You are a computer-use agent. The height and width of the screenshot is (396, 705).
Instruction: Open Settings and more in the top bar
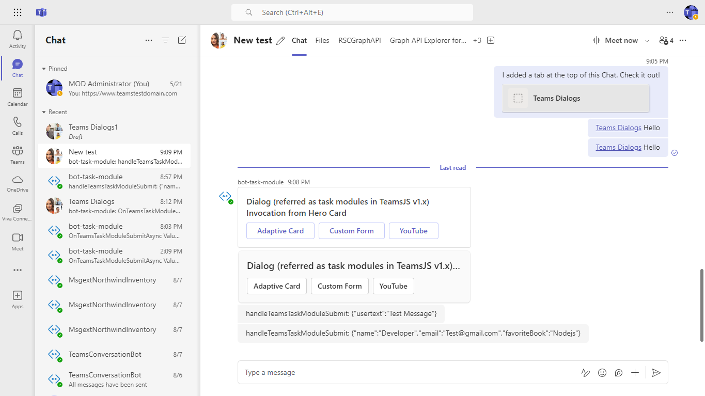[670, 12]
